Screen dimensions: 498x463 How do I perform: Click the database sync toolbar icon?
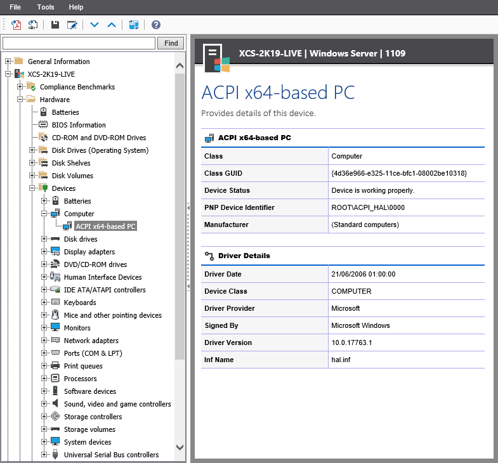[x=134, y=25]
